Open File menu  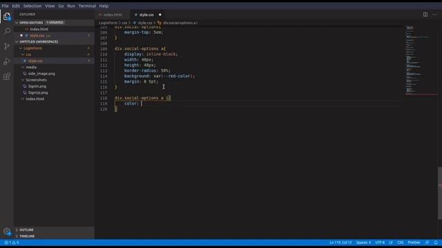click(5, 6)
